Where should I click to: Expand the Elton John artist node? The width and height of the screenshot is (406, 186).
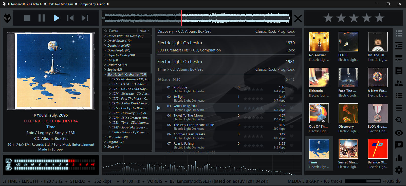click(105, 137)
